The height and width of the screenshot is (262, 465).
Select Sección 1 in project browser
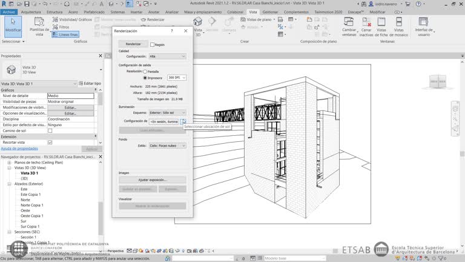(28, 237)
